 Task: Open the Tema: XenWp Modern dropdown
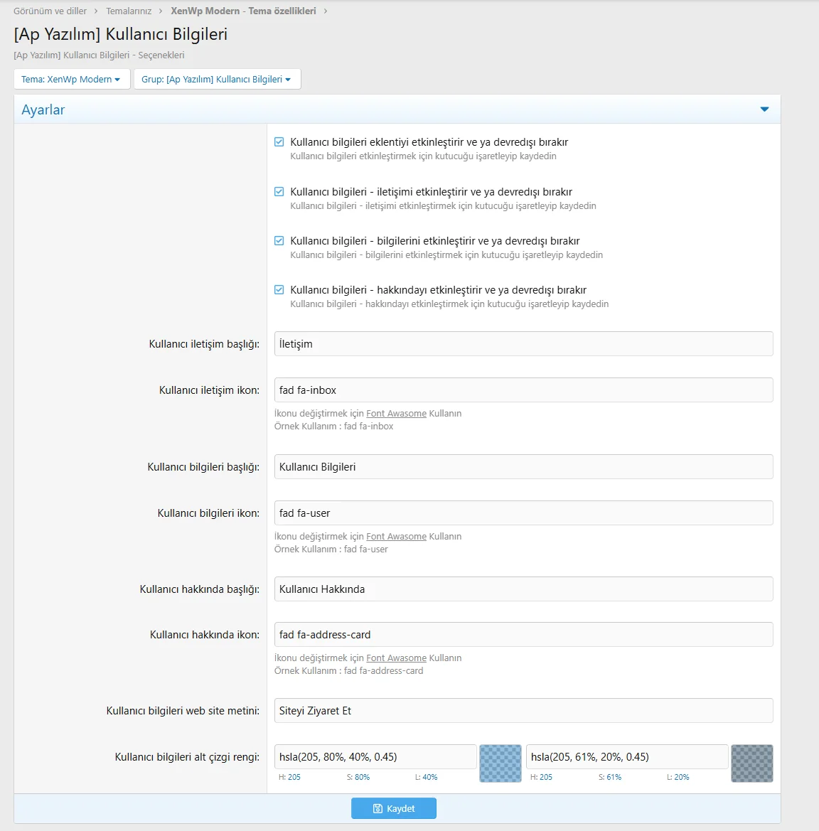point(71,79)
